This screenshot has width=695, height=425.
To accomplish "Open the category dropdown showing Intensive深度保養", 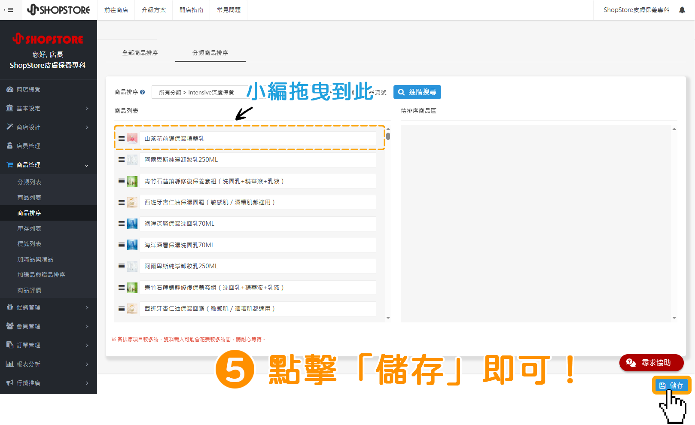I will tap(199, 92).
